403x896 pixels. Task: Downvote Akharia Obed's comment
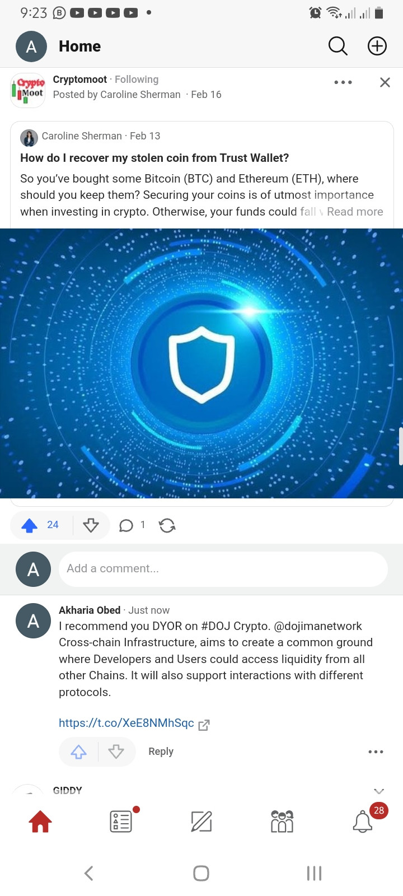(x=116, y=752)
